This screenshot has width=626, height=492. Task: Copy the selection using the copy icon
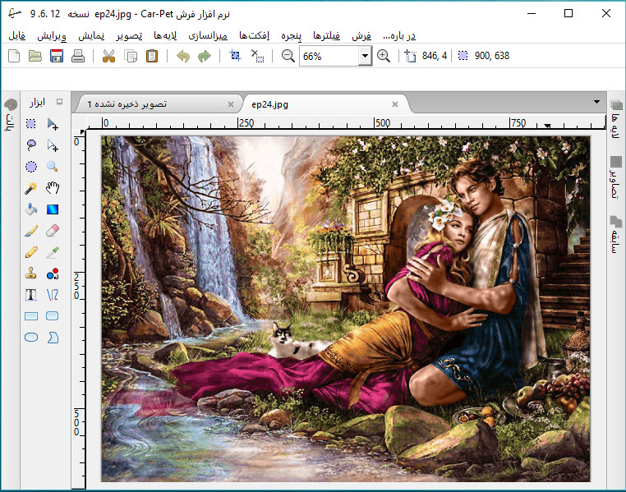tap(131, 56)
